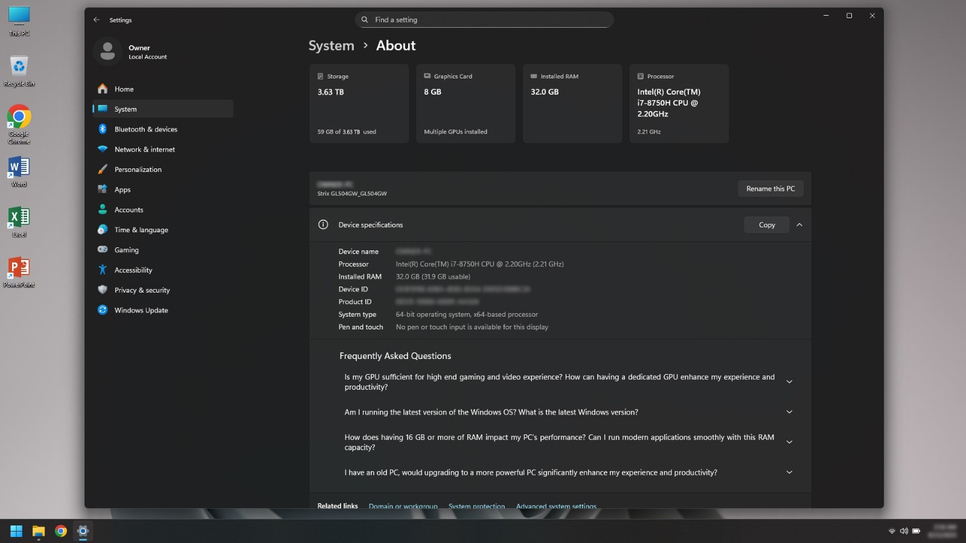Select the Excel desktop shortcut
Screen dimensions: 966x543
pyautogui.click(x=19, y=221)
